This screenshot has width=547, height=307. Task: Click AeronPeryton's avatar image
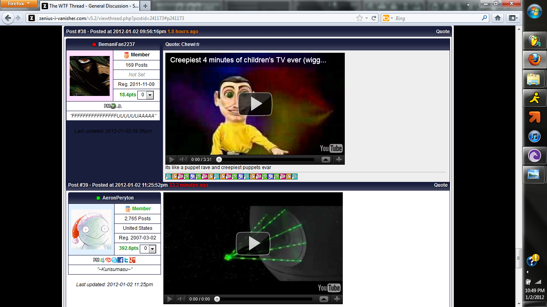91,229
